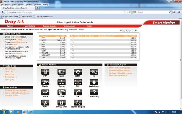The width and height of the screenshot is (182, 114).
Task: Reload the page with browser refresh
Action: (130, 12)
